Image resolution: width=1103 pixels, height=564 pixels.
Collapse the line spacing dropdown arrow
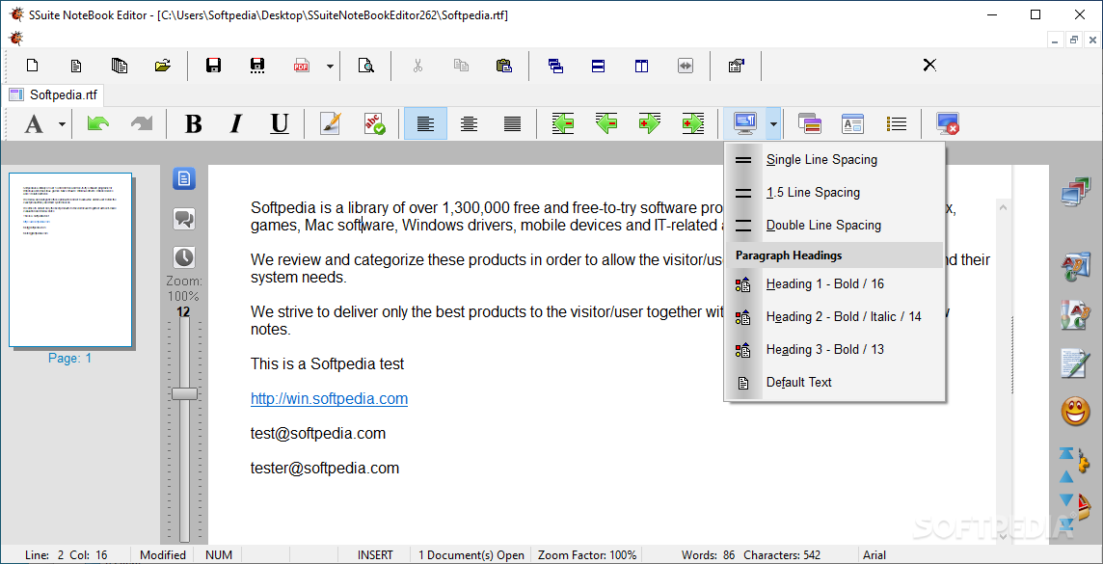tap(774, 124)
